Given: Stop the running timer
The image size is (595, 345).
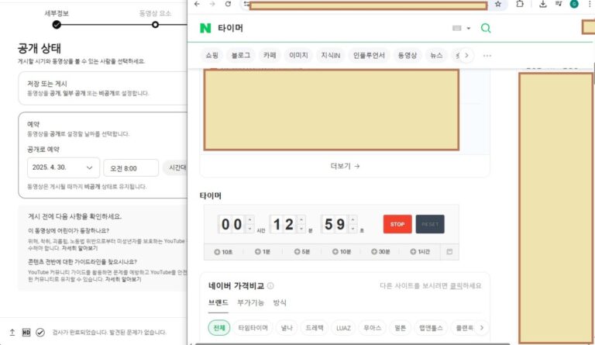Looking at the screenshot, I should click(397, 224).
